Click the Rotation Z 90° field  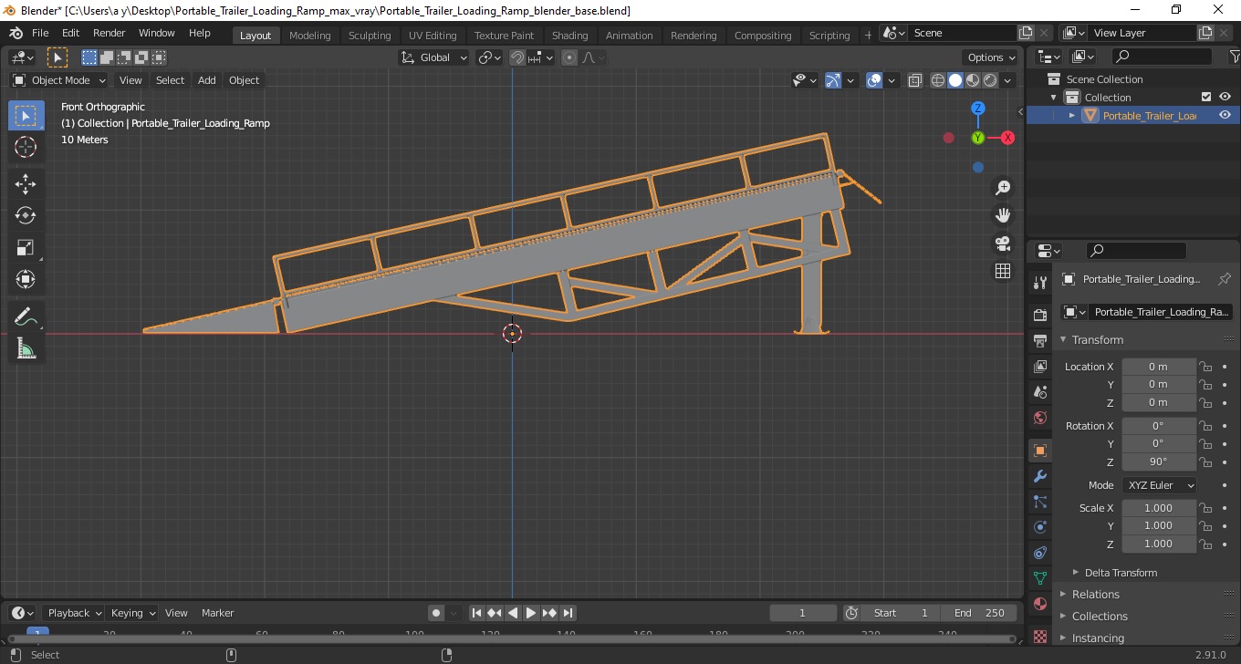pos(1158,462)
